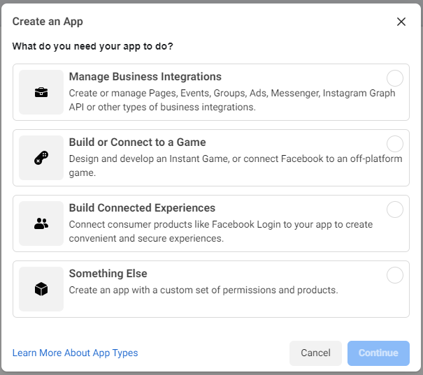
Task: Click the custom permissions and products description
Action: (x=203, y=290)
